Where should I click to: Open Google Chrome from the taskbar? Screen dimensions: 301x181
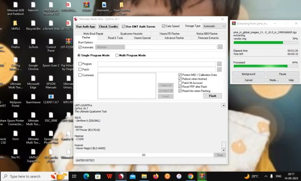pos(190,176)
